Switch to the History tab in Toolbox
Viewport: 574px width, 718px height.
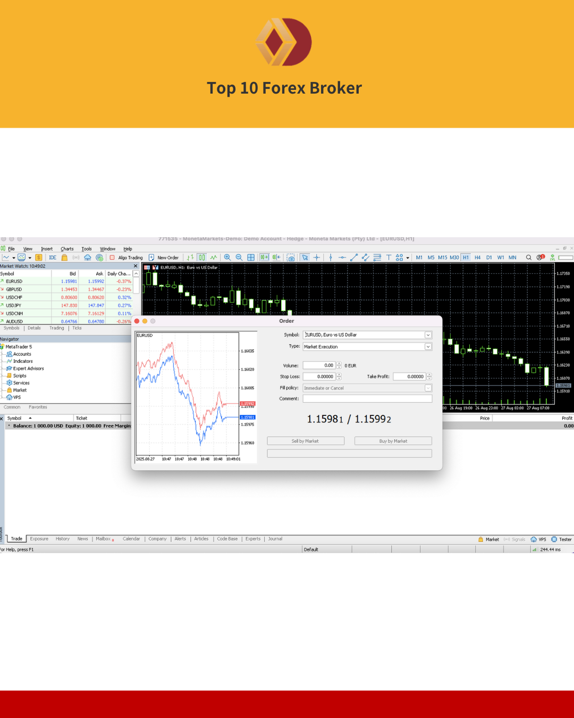63,539
